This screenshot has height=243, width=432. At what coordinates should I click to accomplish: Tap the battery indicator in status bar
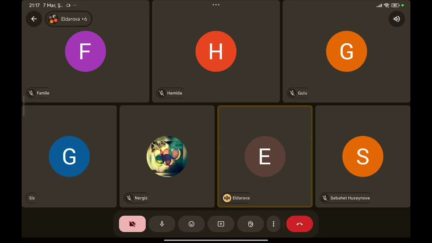[395, 5]
